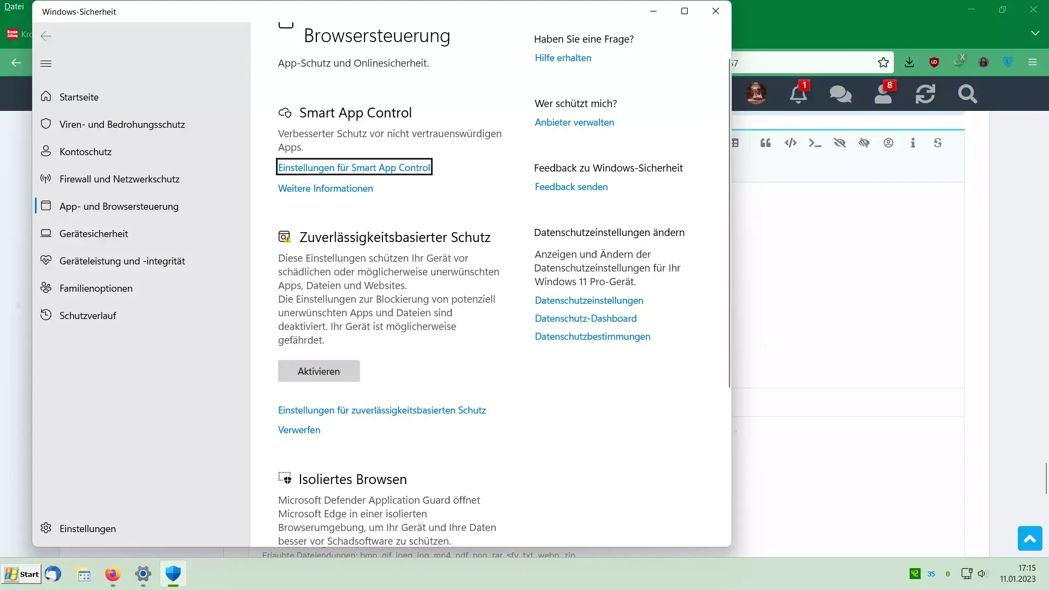
Task: Insert table using editor table icon
Action: (x=735, y=143)
